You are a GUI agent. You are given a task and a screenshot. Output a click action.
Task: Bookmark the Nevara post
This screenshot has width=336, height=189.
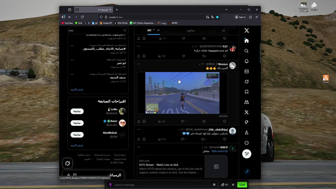[144, 121]
